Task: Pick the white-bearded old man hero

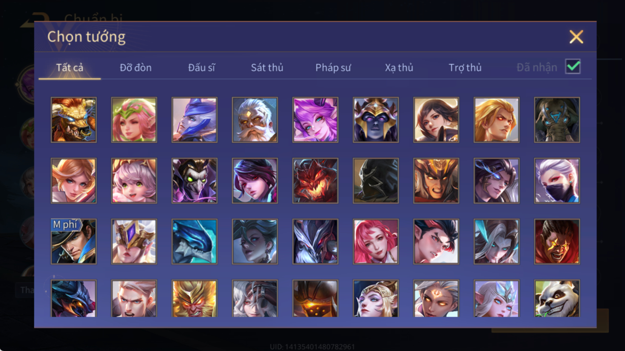Action: (x=255, y=120)
